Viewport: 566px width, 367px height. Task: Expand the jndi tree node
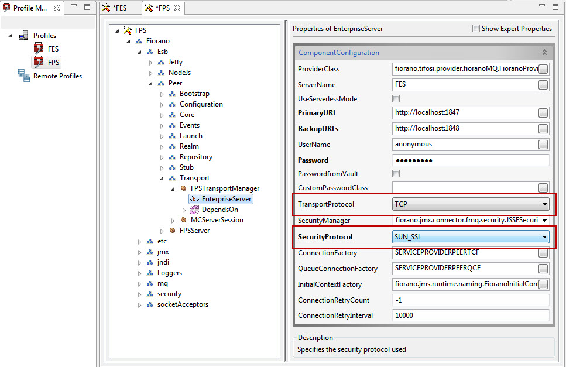click(x=139, y=263)
